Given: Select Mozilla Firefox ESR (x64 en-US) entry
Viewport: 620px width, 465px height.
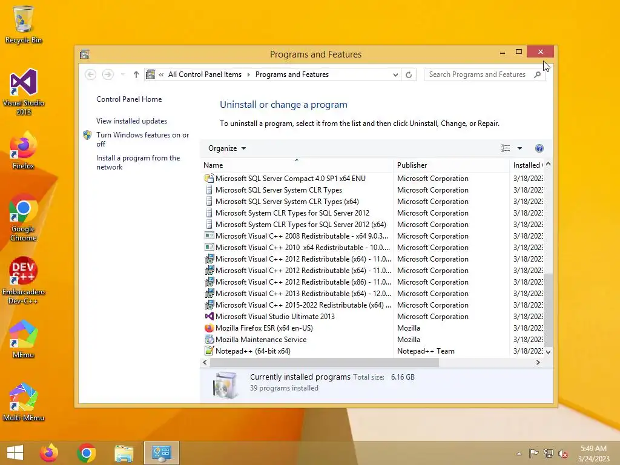Looking at the screenshot, I should tap(373, 328).
